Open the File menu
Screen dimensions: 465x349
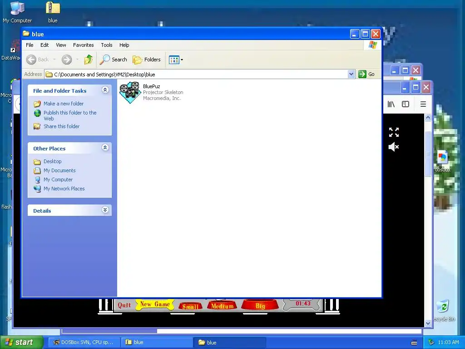30,45
